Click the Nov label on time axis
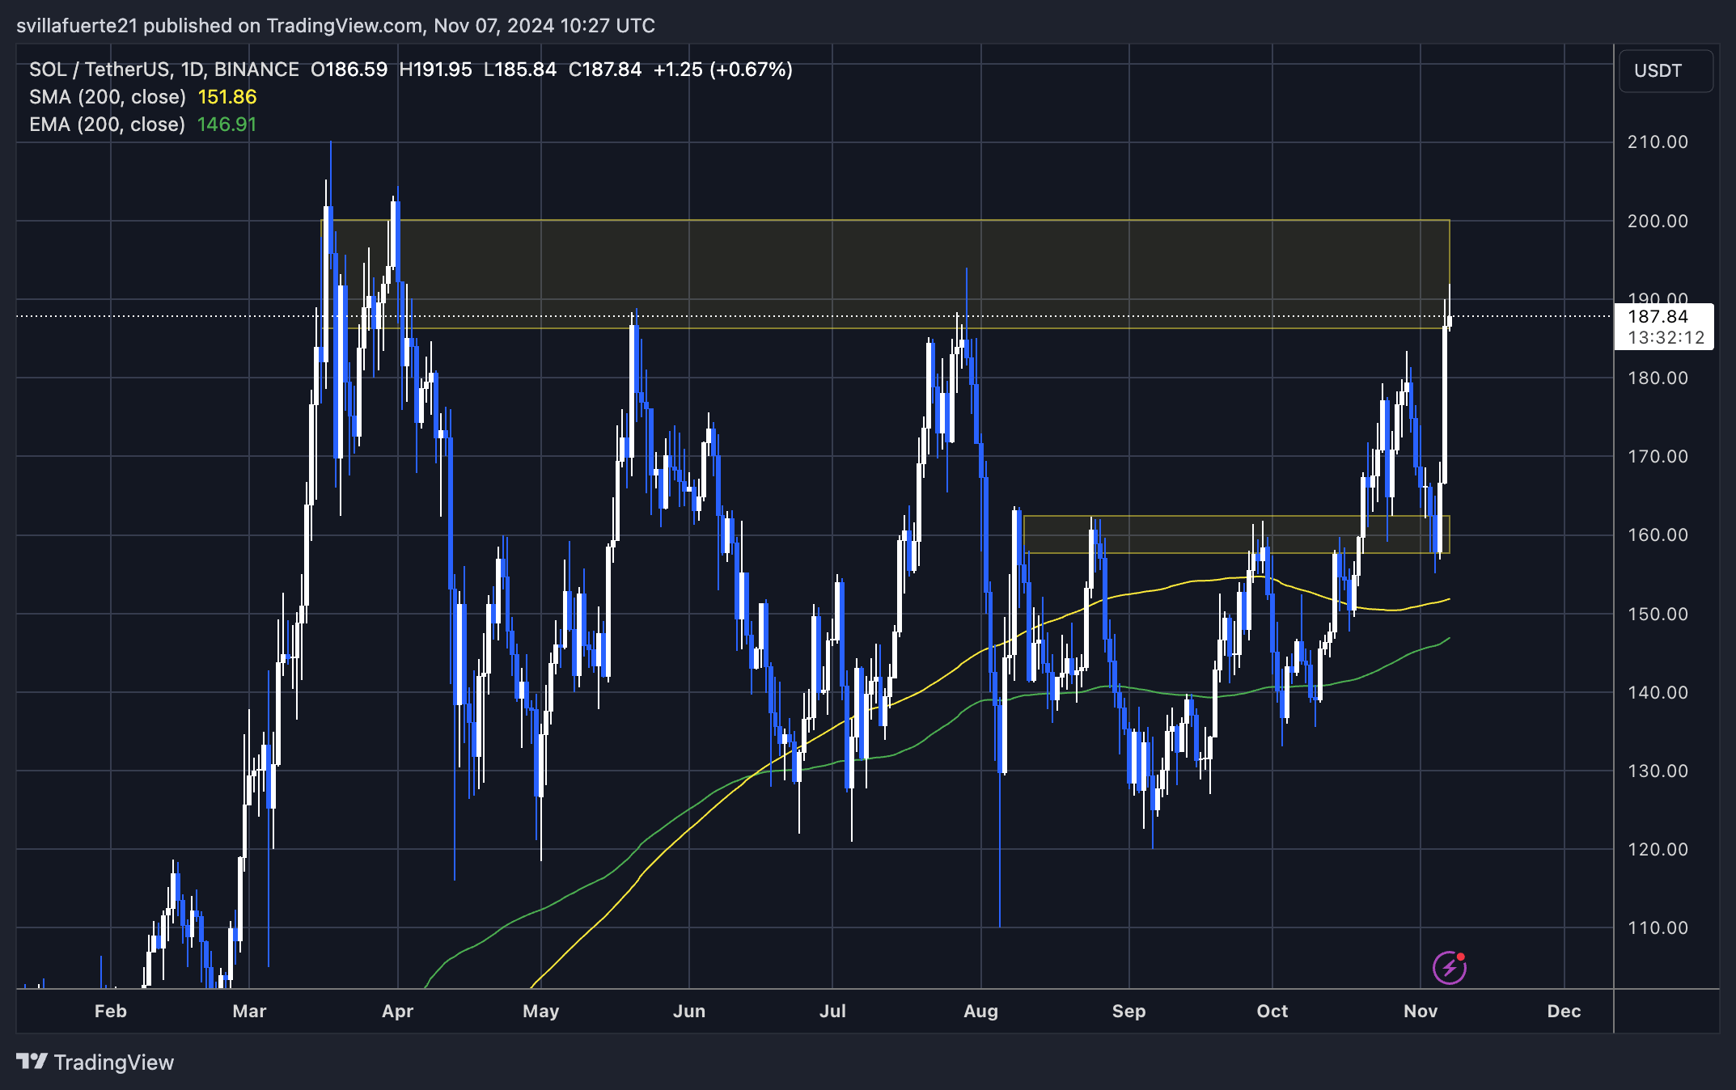This screenshot has width=1736, height=1090. pos(1421,1011)
